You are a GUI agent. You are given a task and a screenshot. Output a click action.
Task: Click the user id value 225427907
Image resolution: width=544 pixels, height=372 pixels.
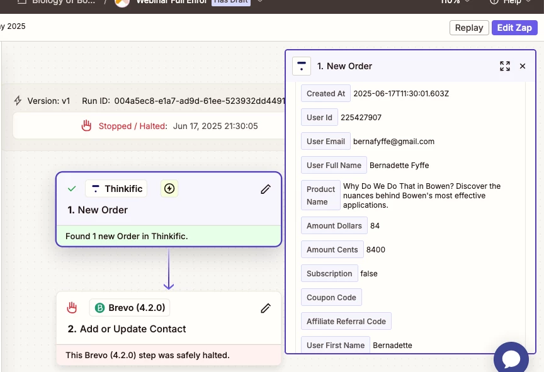[361, 118]
